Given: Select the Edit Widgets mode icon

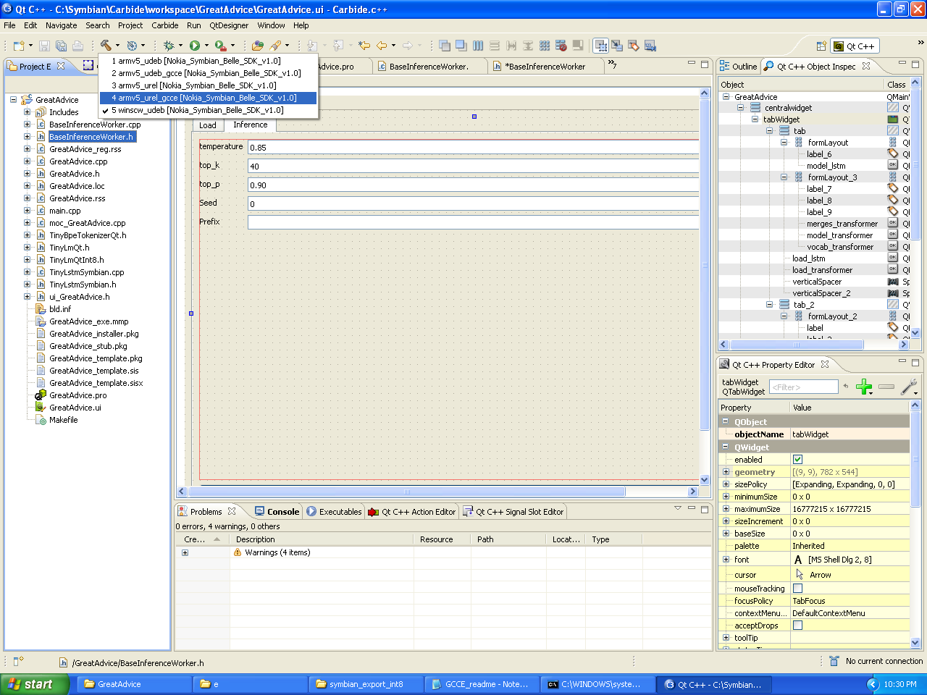Looking at the screenshot, I should pos(600,46).
